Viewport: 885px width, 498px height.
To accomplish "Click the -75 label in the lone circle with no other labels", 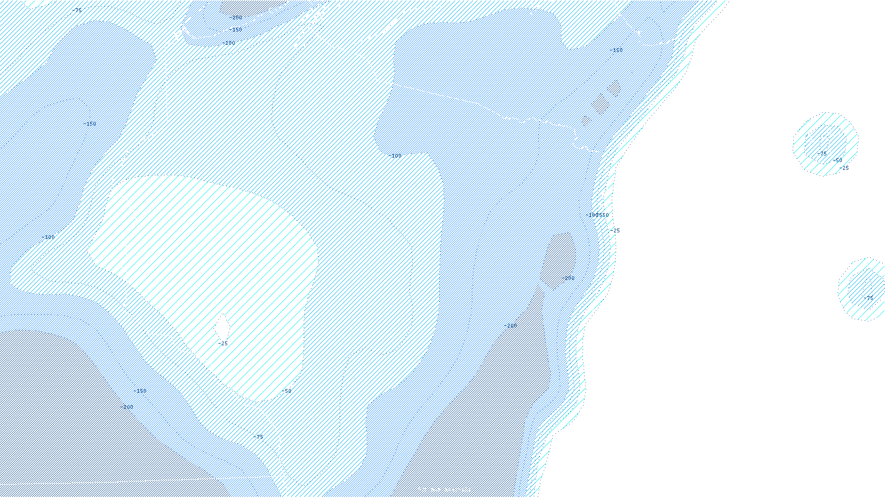I will tap(868, 298).
